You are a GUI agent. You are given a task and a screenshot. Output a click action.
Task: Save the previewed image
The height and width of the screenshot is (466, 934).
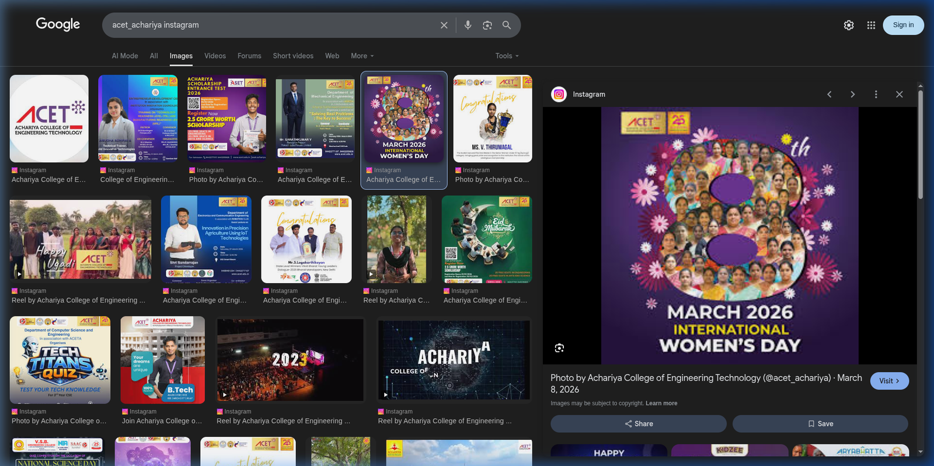click(820, 424)
